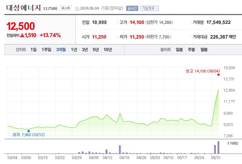Click the 03/04 date axis label
Image resolution: width=242 pixels, height=164 pixels.
tap(12, 158)
